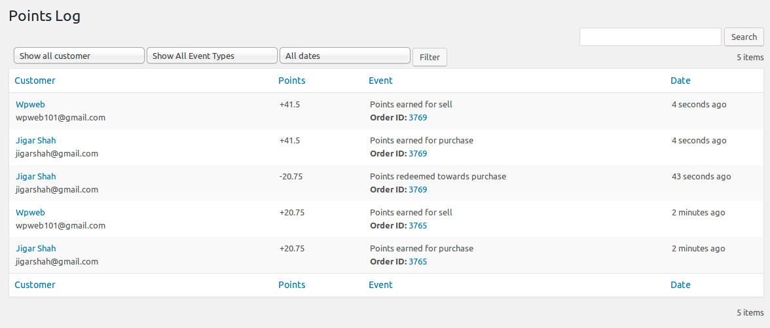Screen dimensions: 770x328
Task: Open the 'All dates' dropdown
Action: (344, 56)
